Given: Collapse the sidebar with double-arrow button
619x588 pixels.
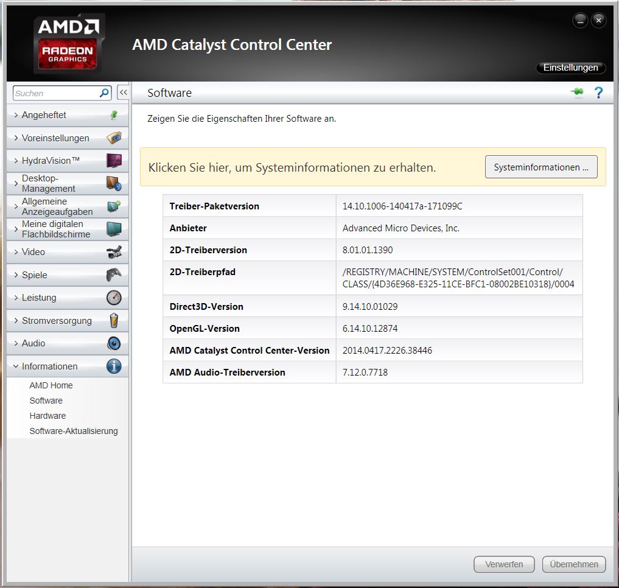Looking at the screenshot, I should [x=123, y=93].
